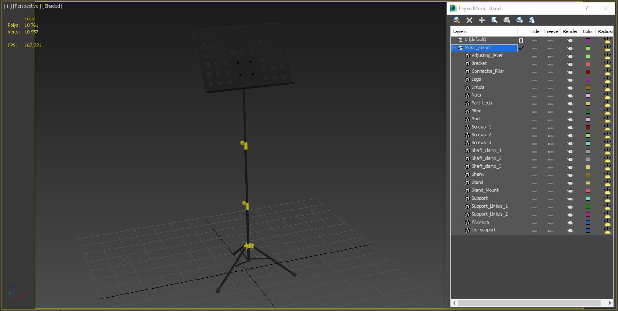
Task: Select the Support_Lintels_1 object row
Action: tap(490, 206)
